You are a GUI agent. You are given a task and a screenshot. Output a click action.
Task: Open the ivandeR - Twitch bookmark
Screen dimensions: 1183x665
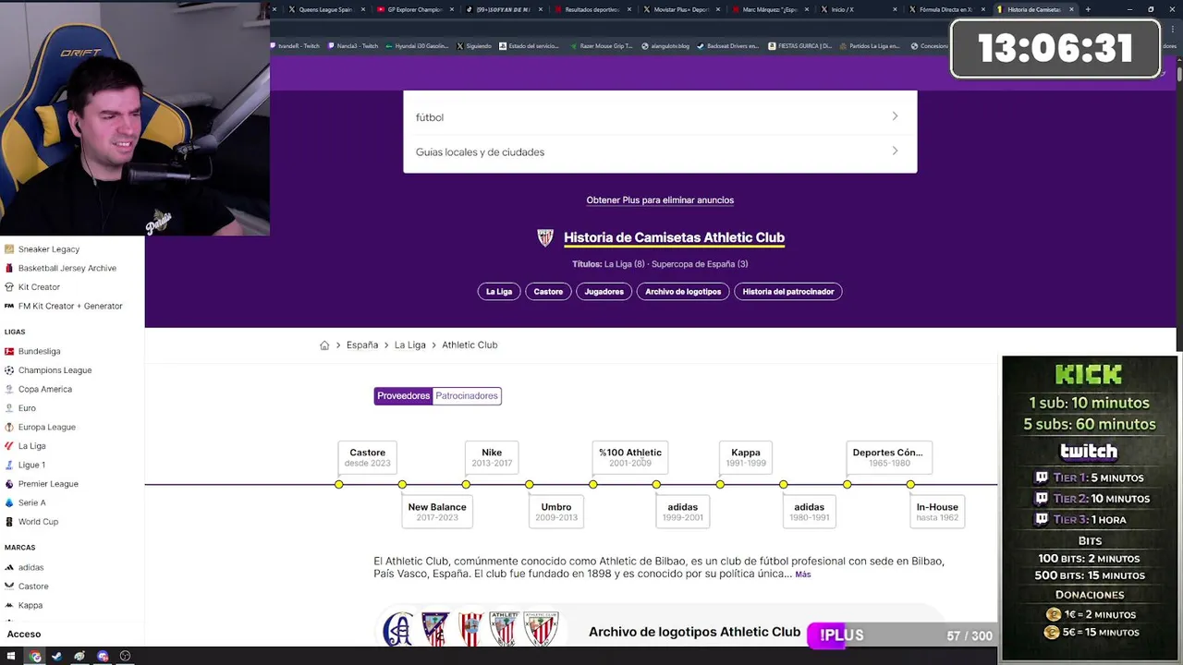click(x=296, y=46)
